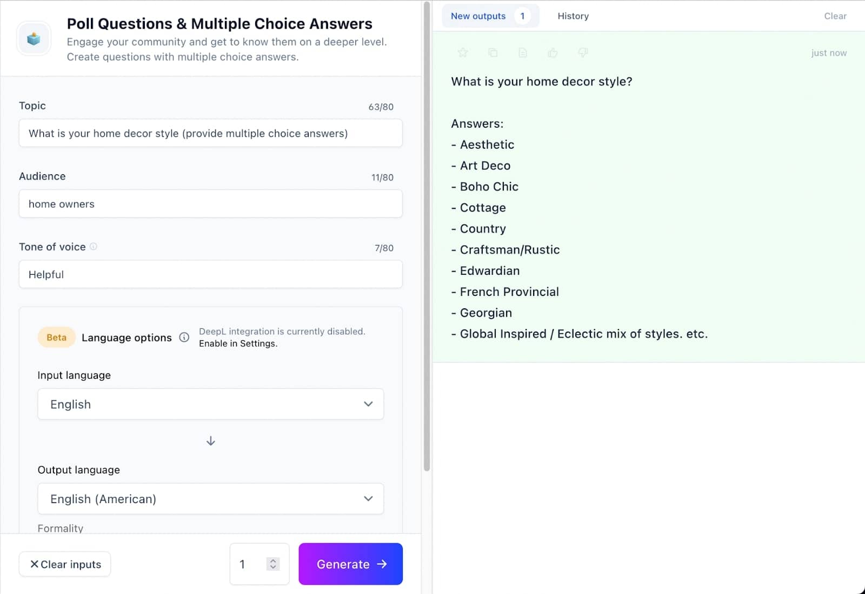Export the output as a document
The height and width of the screenshot is (594, 865).
point(523,52)
